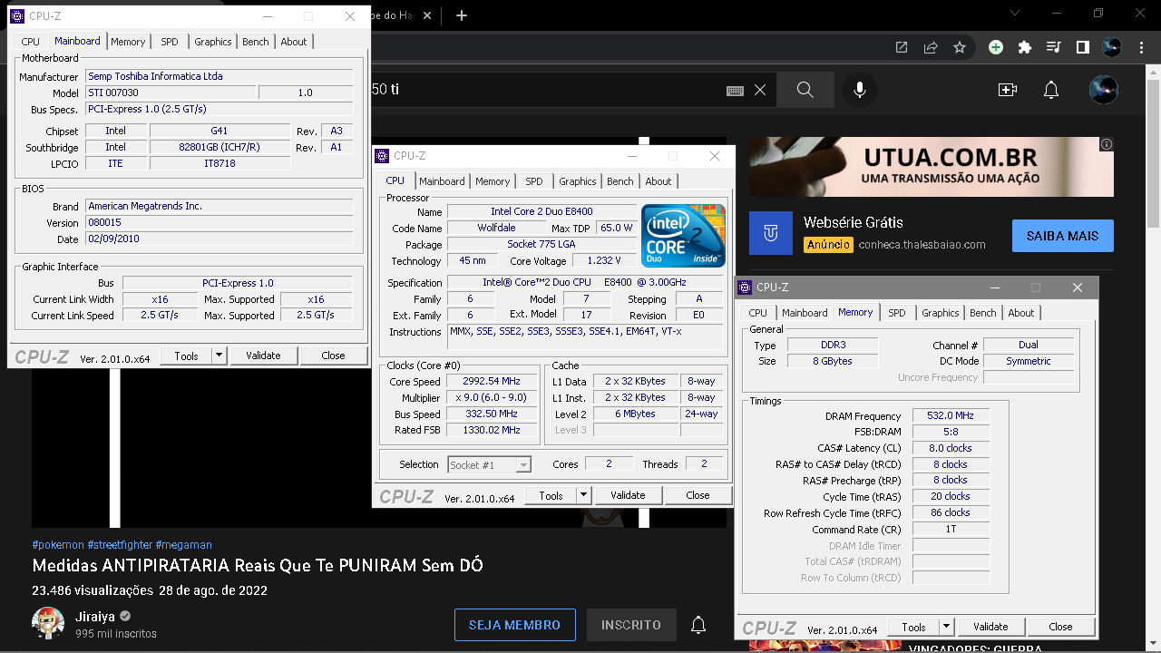Open the YouTube account avatar menu
The height and width of the screenshot is (653, 1161).
[1104, 90]
